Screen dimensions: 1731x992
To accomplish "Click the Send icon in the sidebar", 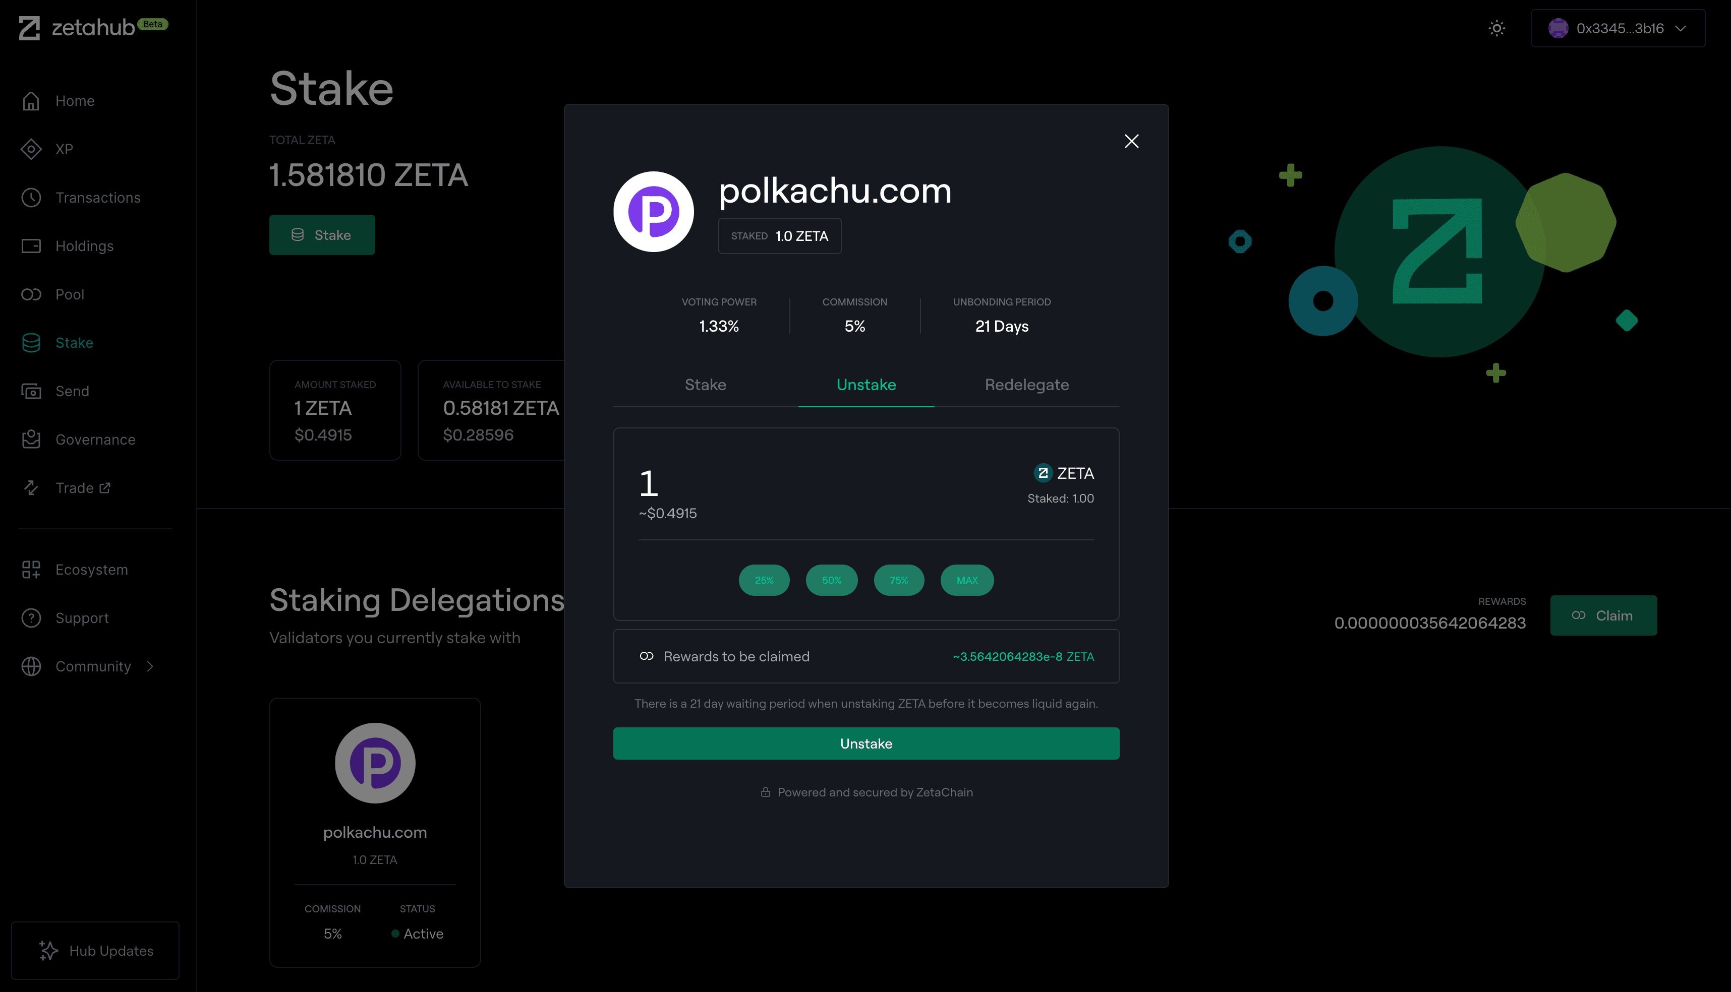I will tap(32, 391).
